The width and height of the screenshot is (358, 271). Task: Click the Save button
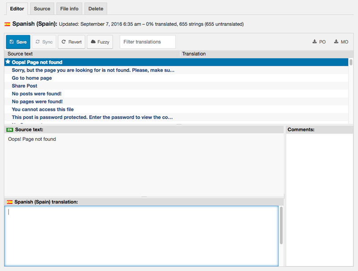click(18, 42)
